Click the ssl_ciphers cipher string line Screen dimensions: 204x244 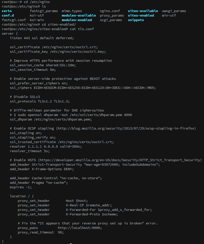[83, 88]
